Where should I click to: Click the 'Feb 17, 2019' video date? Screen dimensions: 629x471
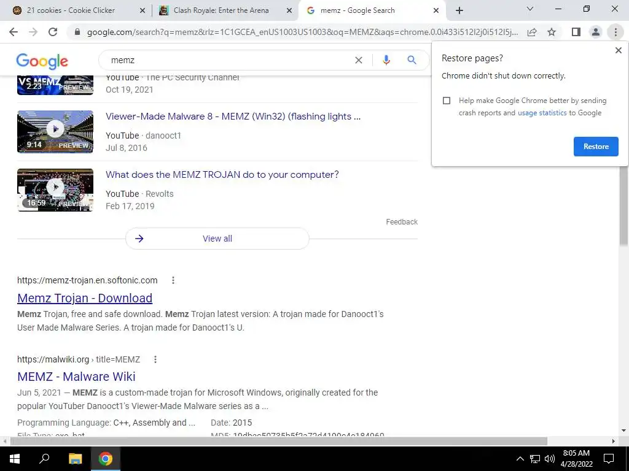point(130,206)
